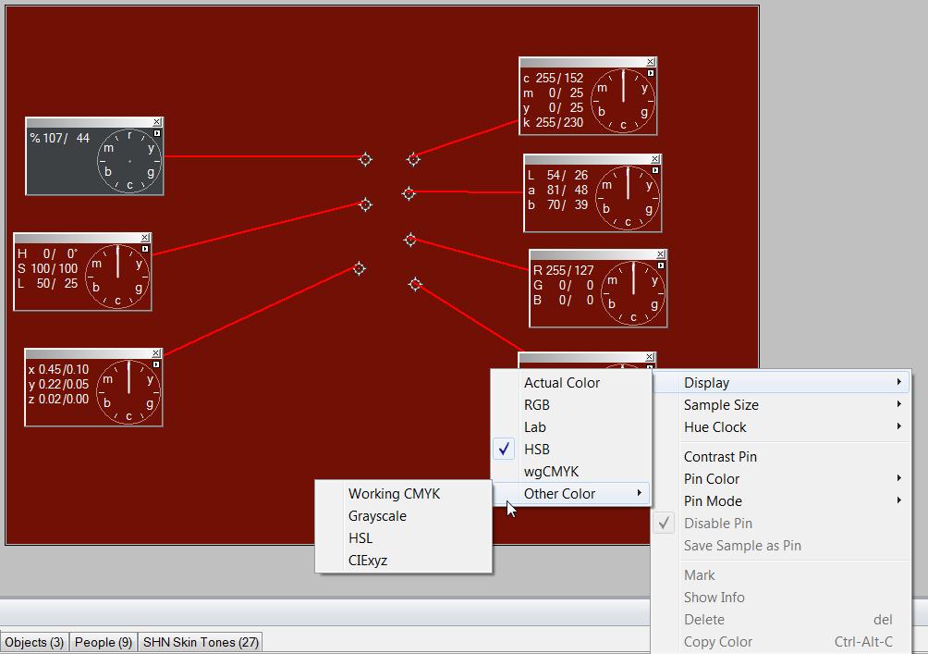Choose Grayscale from Other Color
This screenshot has height=654, width=928.
click(404, 516)
